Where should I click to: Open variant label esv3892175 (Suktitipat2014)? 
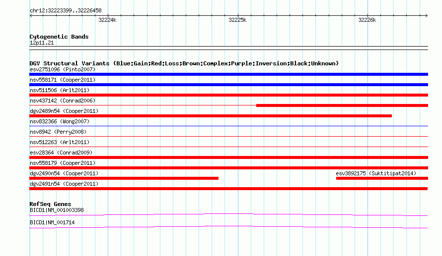376,173
